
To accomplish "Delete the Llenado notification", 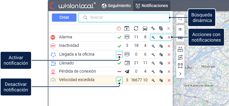I will [x=169, y=63].
